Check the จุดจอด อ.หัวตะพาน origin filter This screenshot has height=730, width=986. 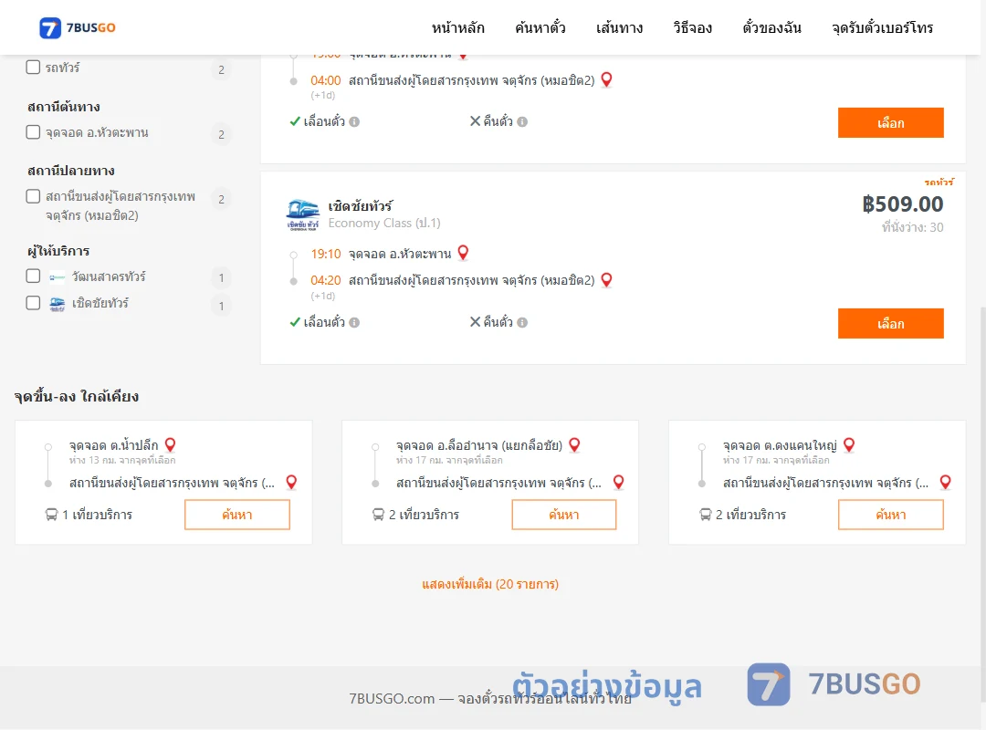34,132
